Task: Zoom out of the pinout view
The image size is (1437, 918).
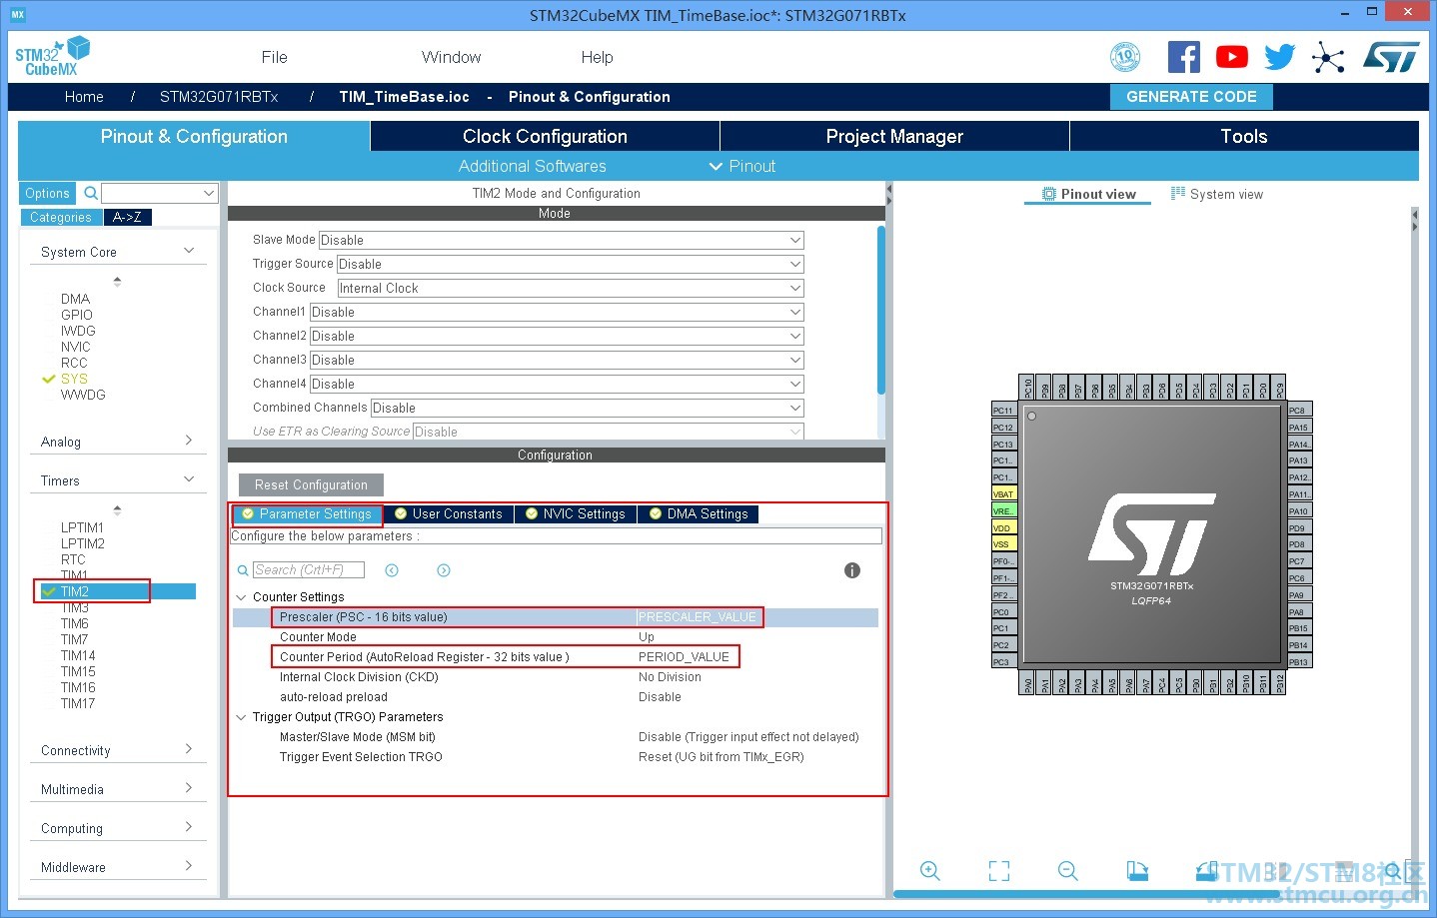Action: coord(1068,871)
